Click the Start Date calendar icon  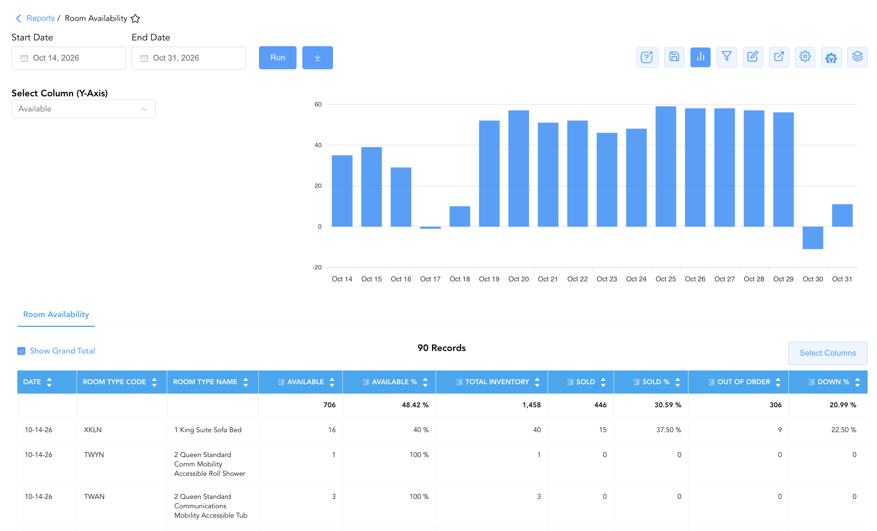tap(24, 58)
